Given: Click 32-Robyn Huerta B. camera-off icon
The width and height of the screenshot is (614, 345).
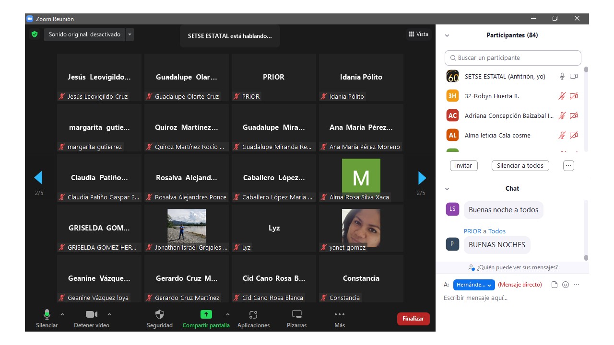Looking at the screenshot, I should [574, 96].
